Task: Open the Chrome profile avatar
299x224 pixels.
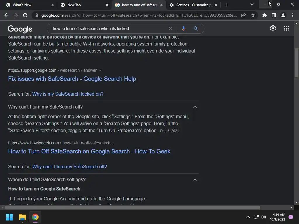Action: pyautogui.click(x=283, y=15)
